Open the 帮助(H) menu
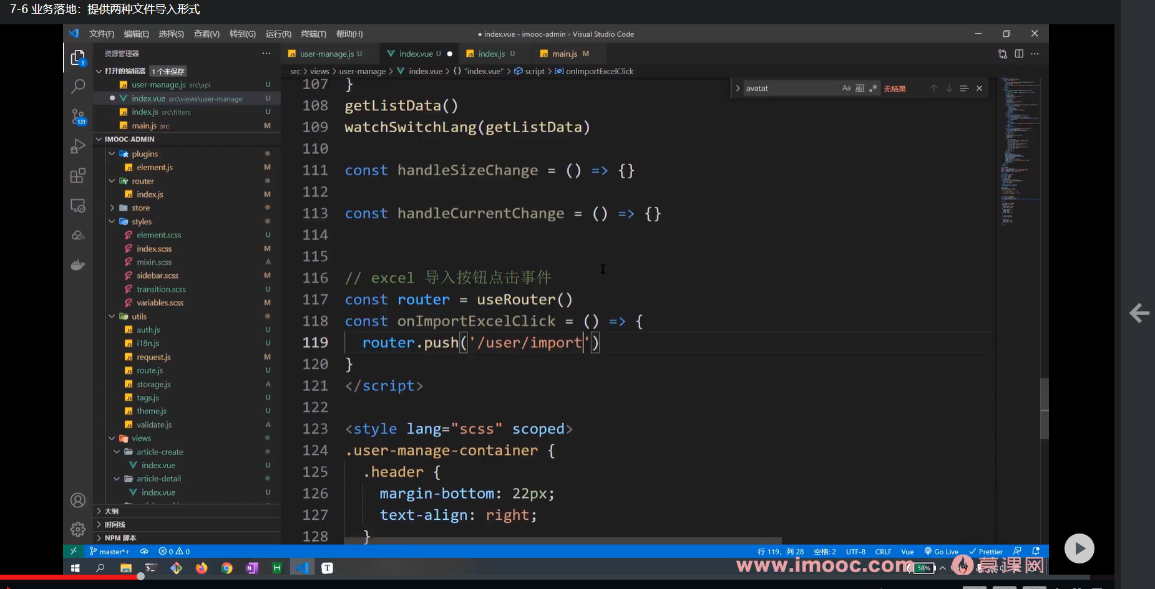 click(349, 34)
